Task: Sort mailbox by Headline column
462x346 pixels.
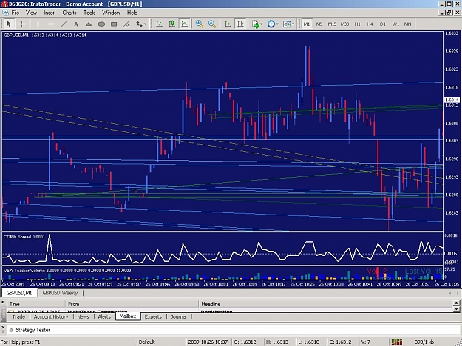Action: (x=325, y=304)
